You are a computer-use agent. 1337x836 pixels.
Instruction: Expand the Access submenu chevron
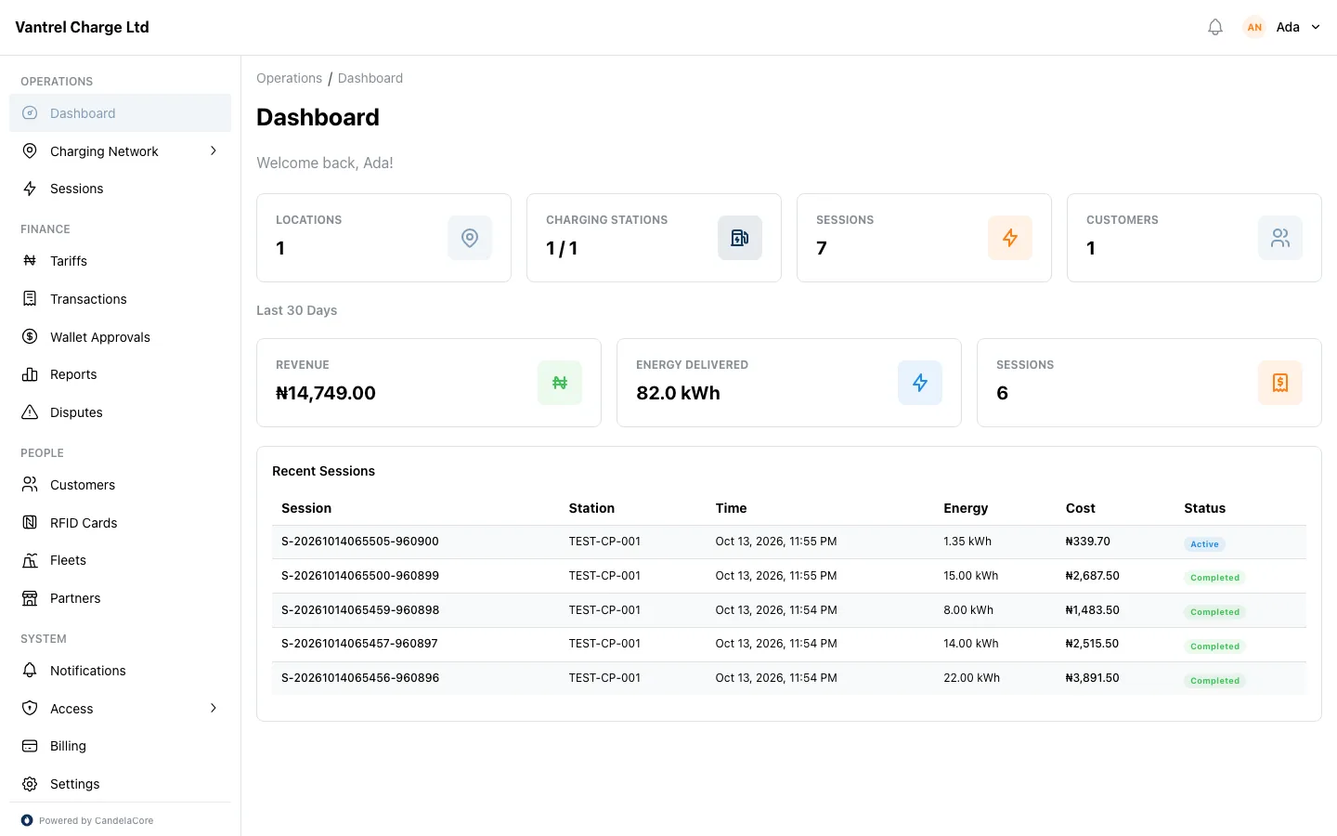click(214, 708)
